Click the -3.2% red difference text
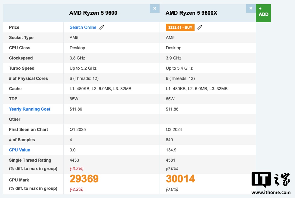This screenshot has width=295, height=198. pyautogui.click(x=77, y=169)
